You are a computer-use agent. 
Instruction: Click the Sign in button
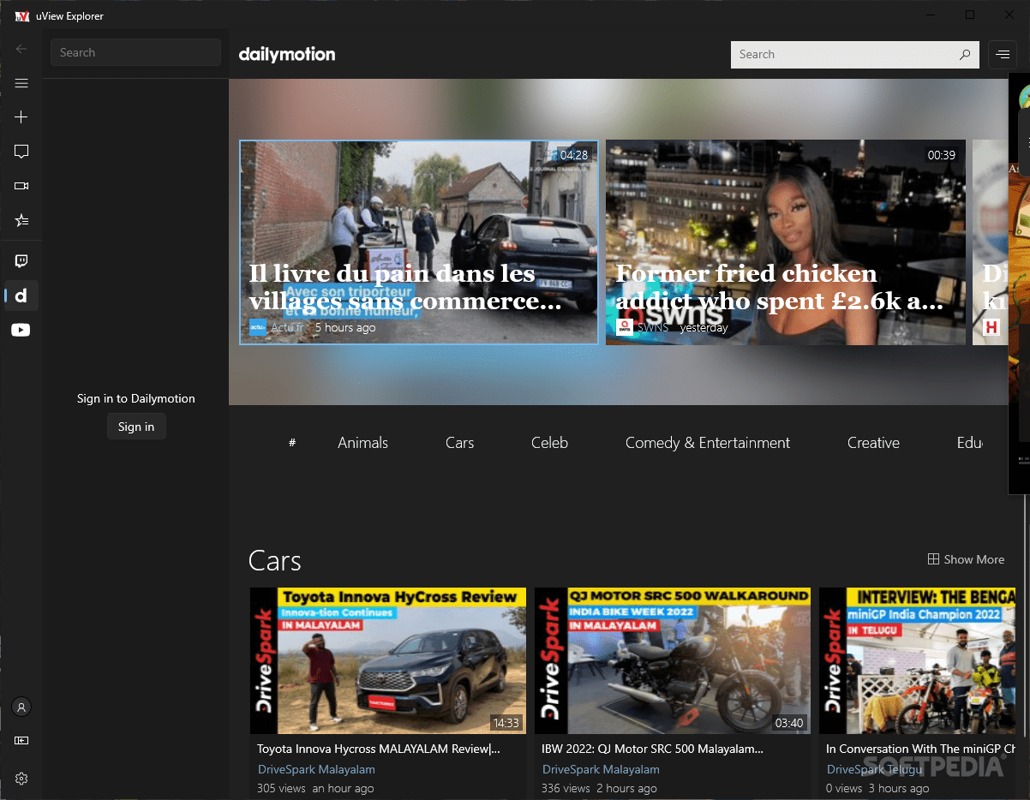[136, 427]
